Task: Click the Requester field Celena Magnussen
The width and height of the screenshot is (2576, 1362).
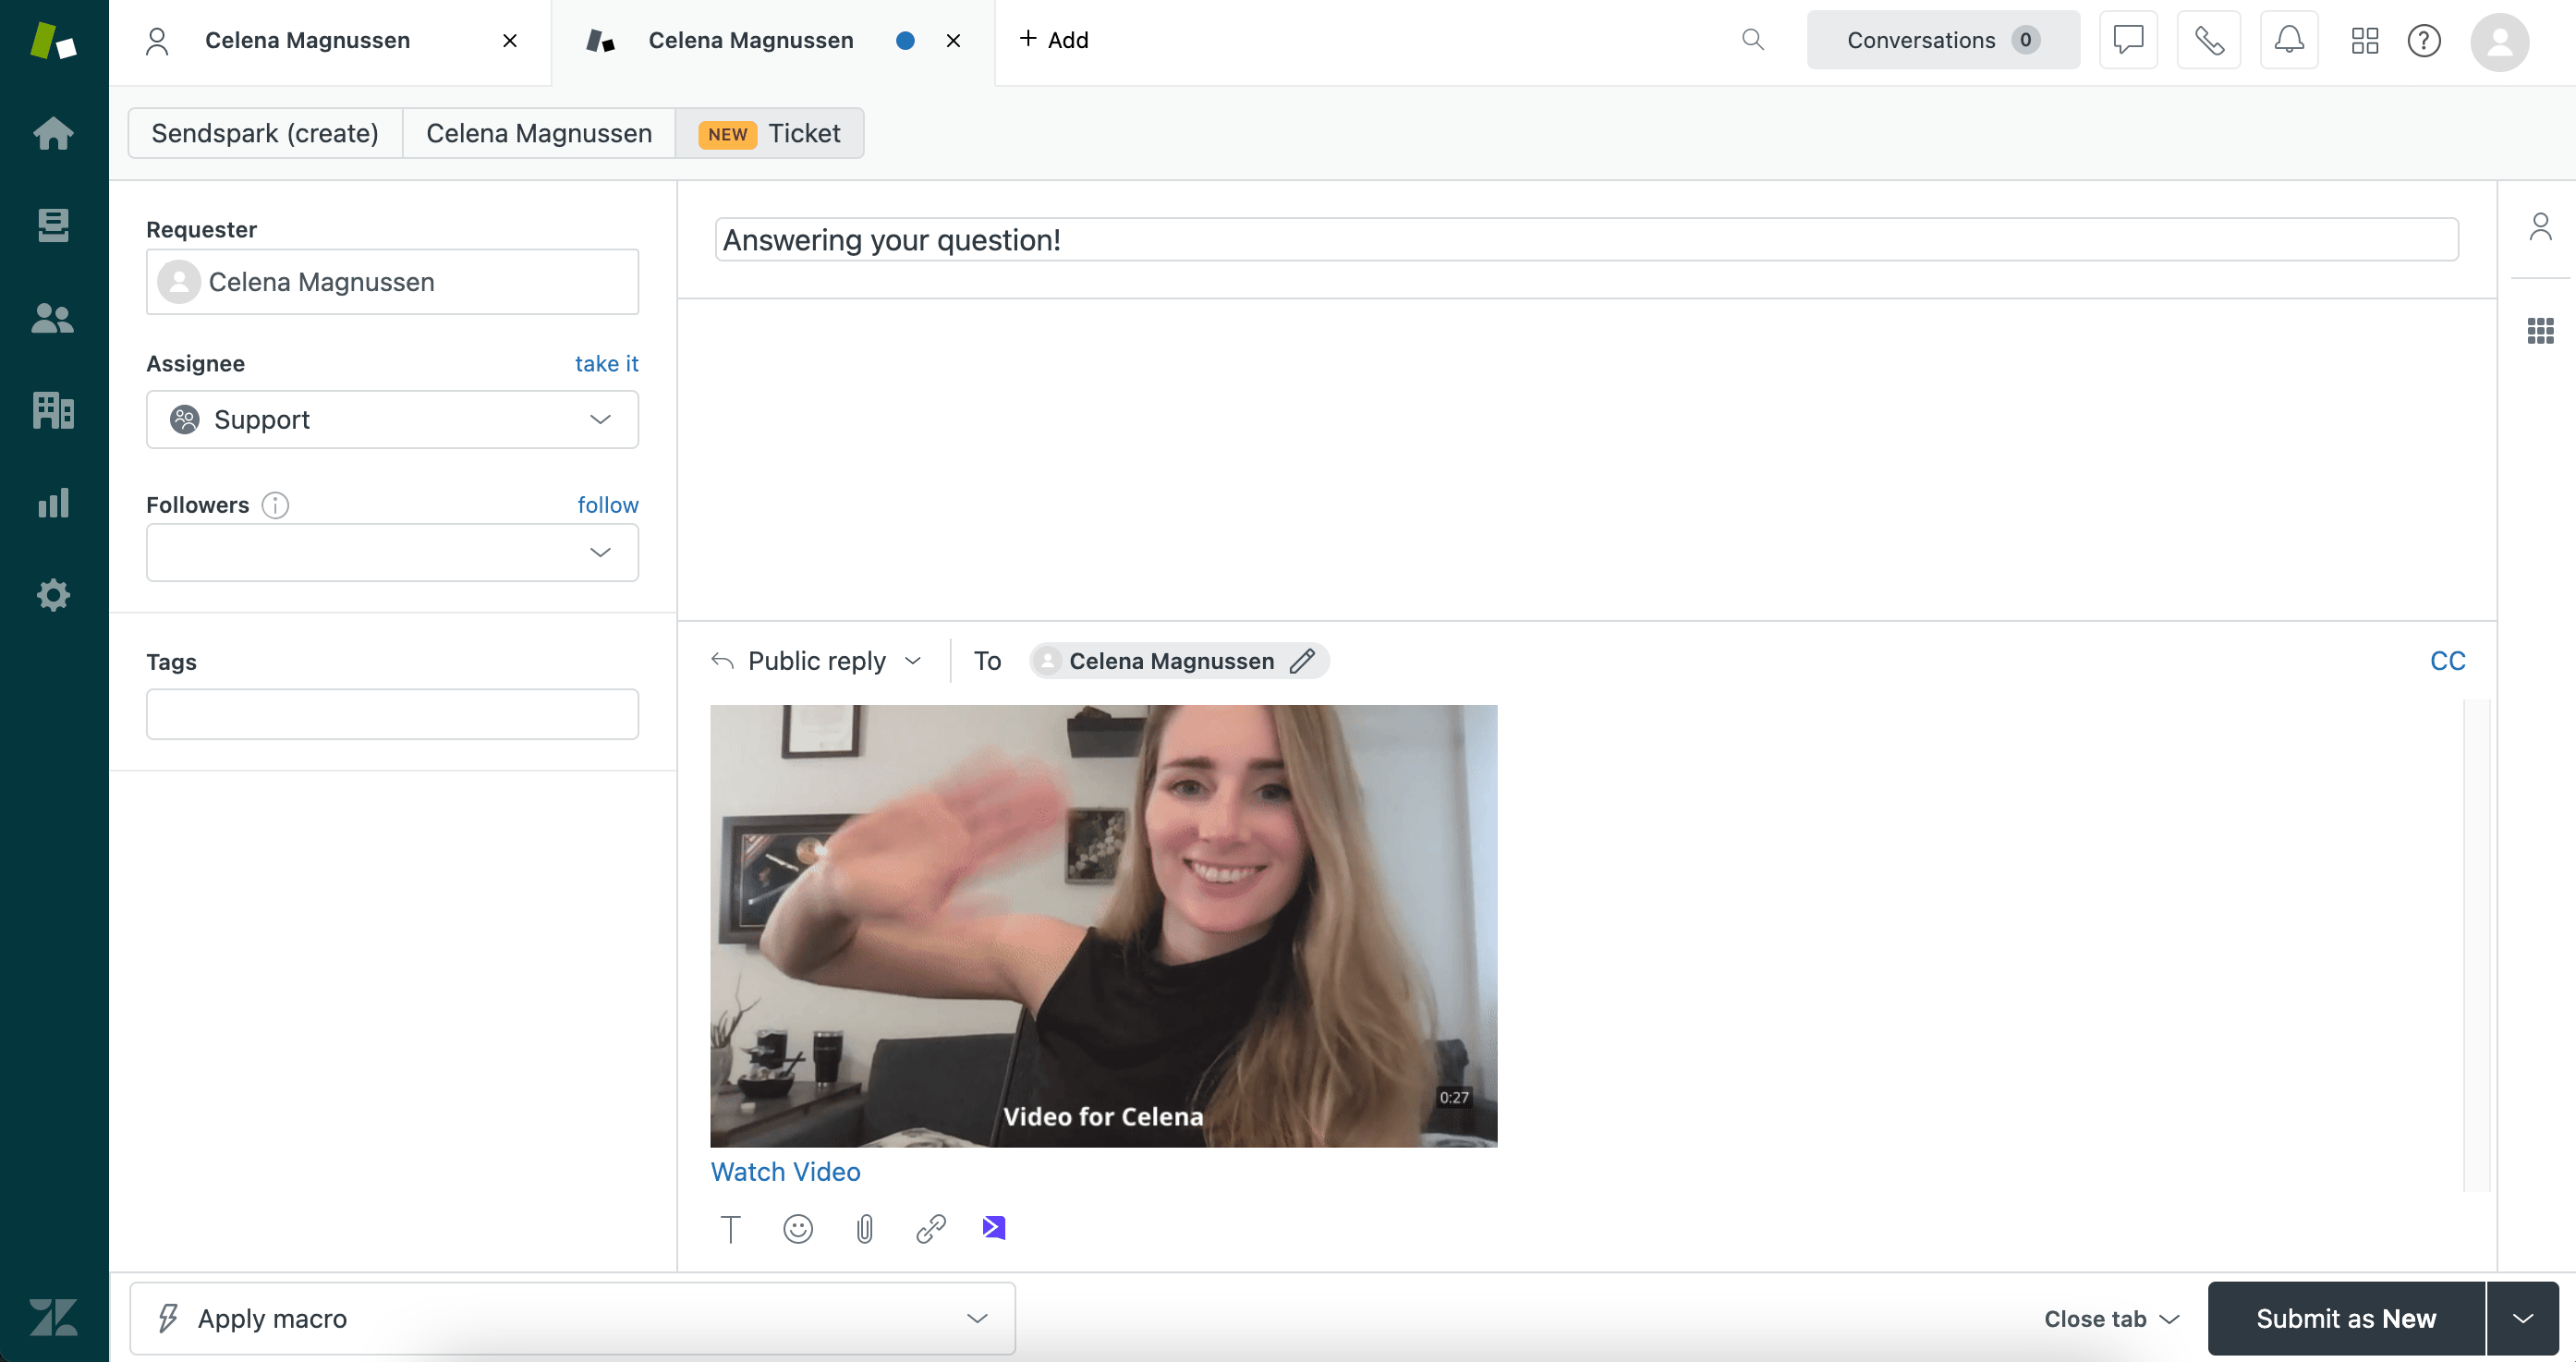Action: (392, 282)
